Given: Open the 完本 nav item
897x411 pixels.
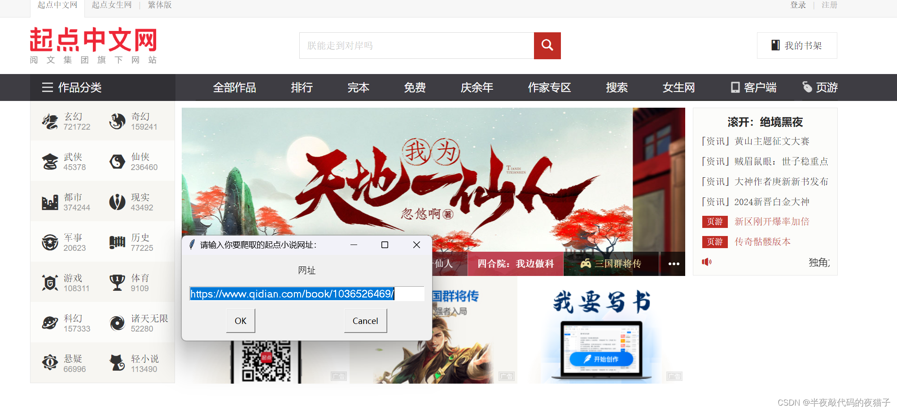Looking at the screenshot, I should coord(358,87).
